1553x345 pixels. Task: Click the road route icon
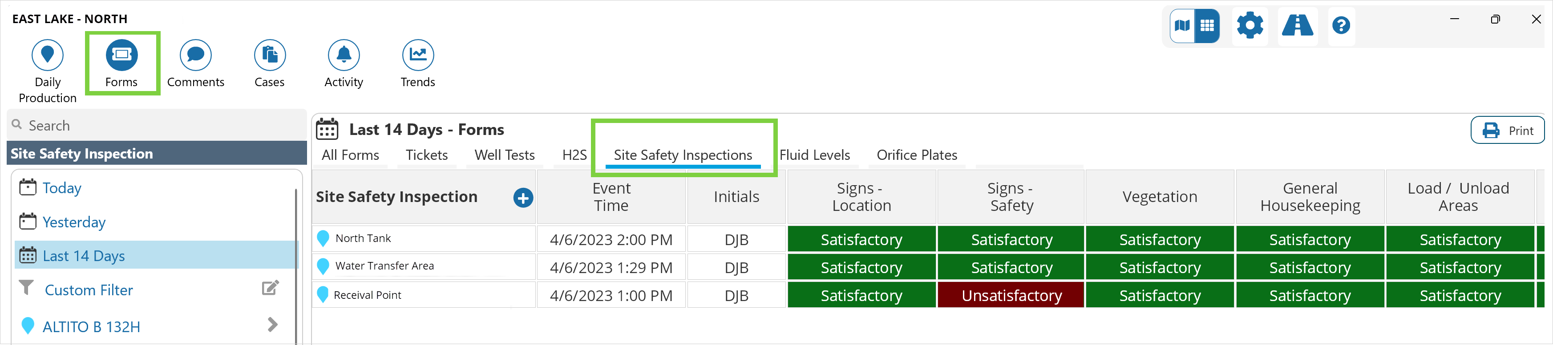click(1297, 26)
